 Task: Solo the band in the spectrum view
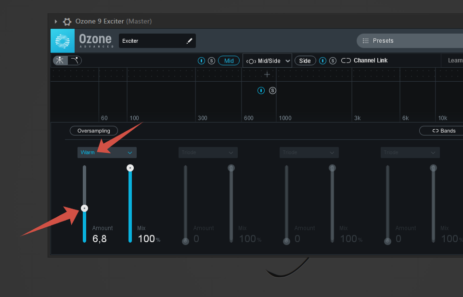coord(272,90)
